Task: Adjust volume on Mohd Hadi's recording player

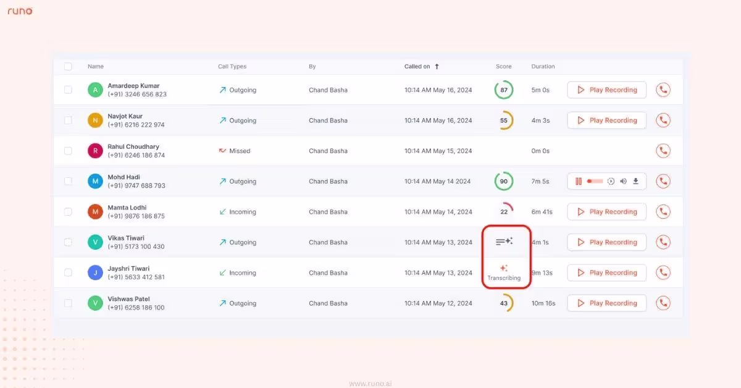Action: pyautogui.click(x=622, y=181)
